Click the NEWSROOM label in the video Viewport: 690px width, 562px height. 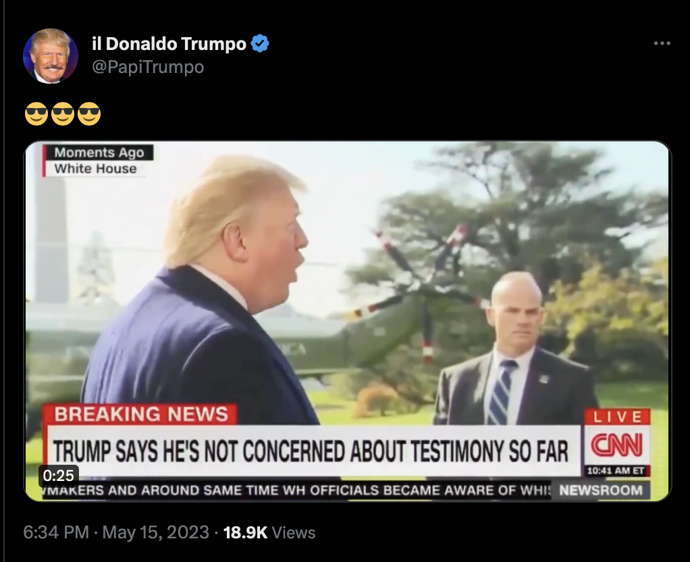coord(601,490)
